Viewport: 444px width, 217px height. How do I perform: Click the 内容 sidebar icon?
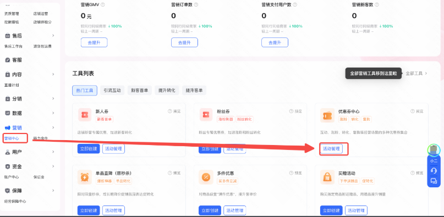8,74
